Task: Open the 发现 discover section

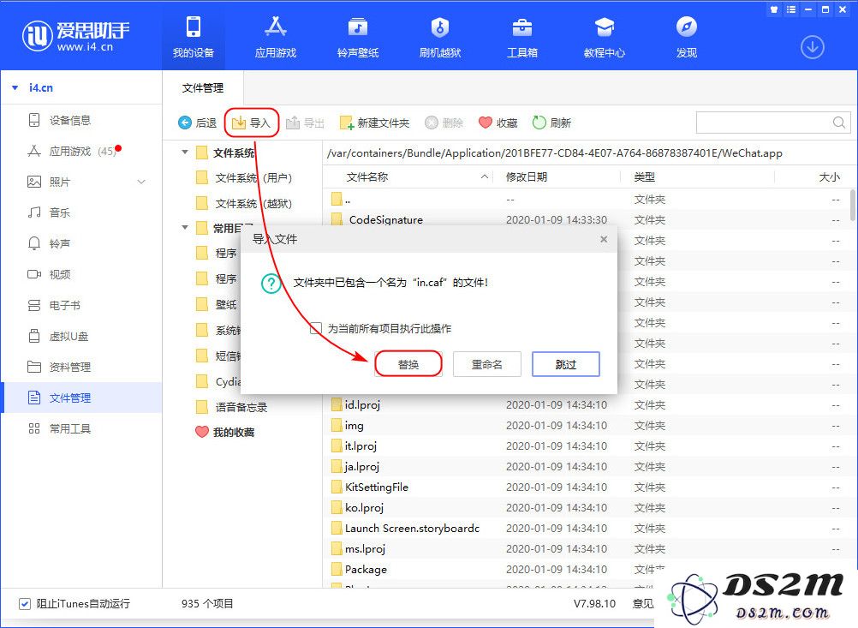Action: click(x=686, y=37)
